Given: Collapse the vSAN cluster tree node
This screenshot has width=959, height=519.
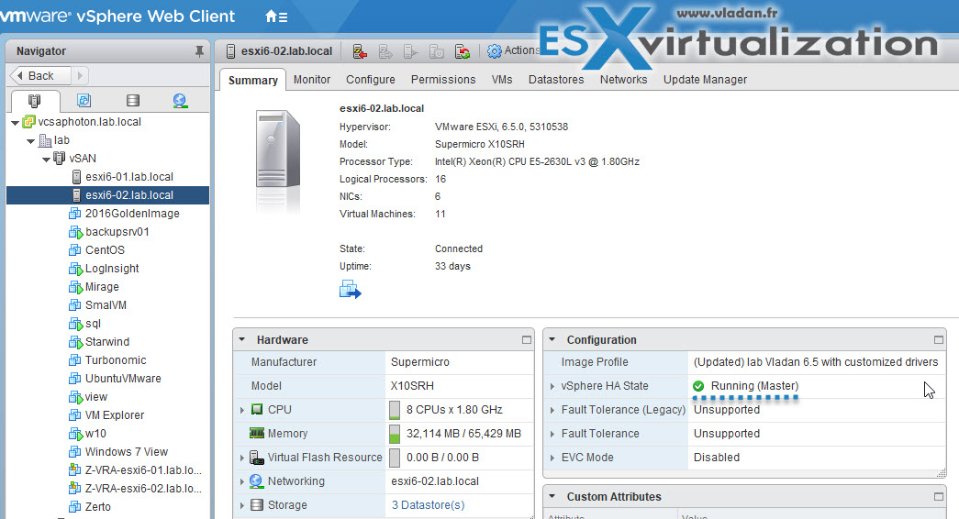Looking at the screenshot, I should click(46, 160).
